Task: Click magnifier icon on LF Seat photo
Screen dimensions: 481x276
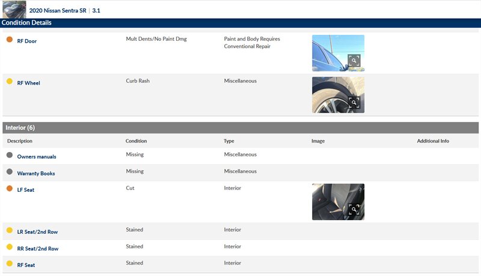Action: (x=354, y=209)
